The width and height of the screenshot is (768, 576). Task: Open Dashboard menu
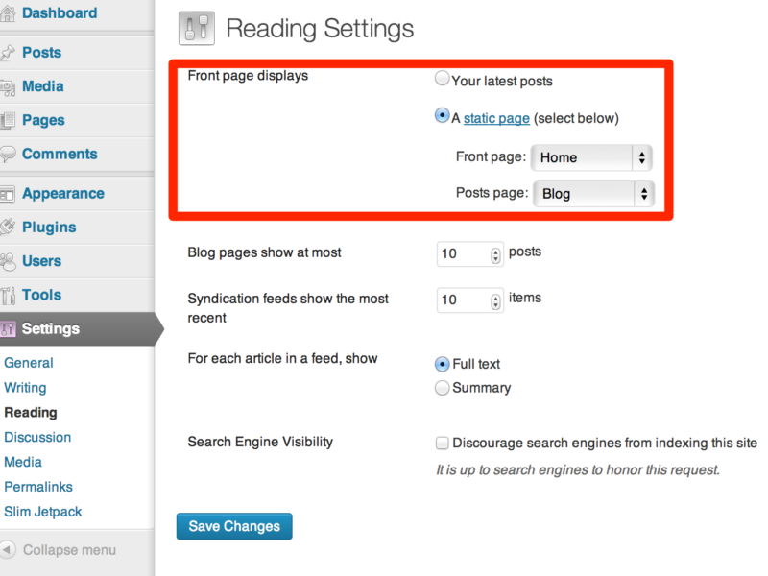point(60,12)
